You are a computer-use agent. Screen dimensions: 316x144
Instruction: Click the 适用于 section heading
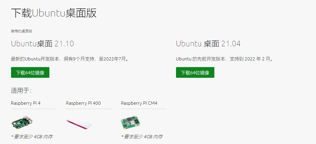click(x=21, y=91)
